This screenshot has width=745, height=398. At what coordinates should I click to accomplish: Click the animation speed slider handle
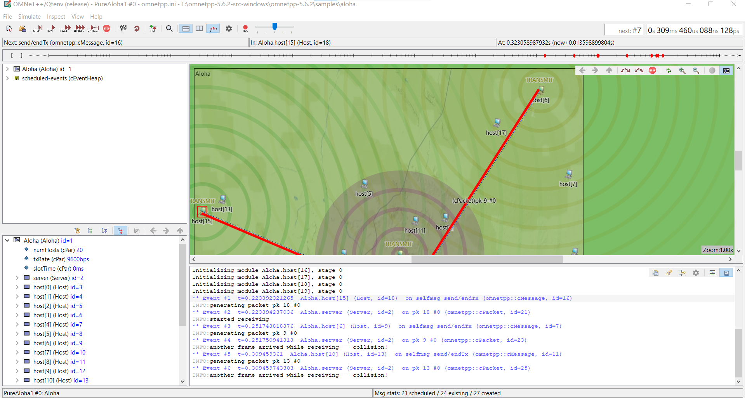pos(274,26)
